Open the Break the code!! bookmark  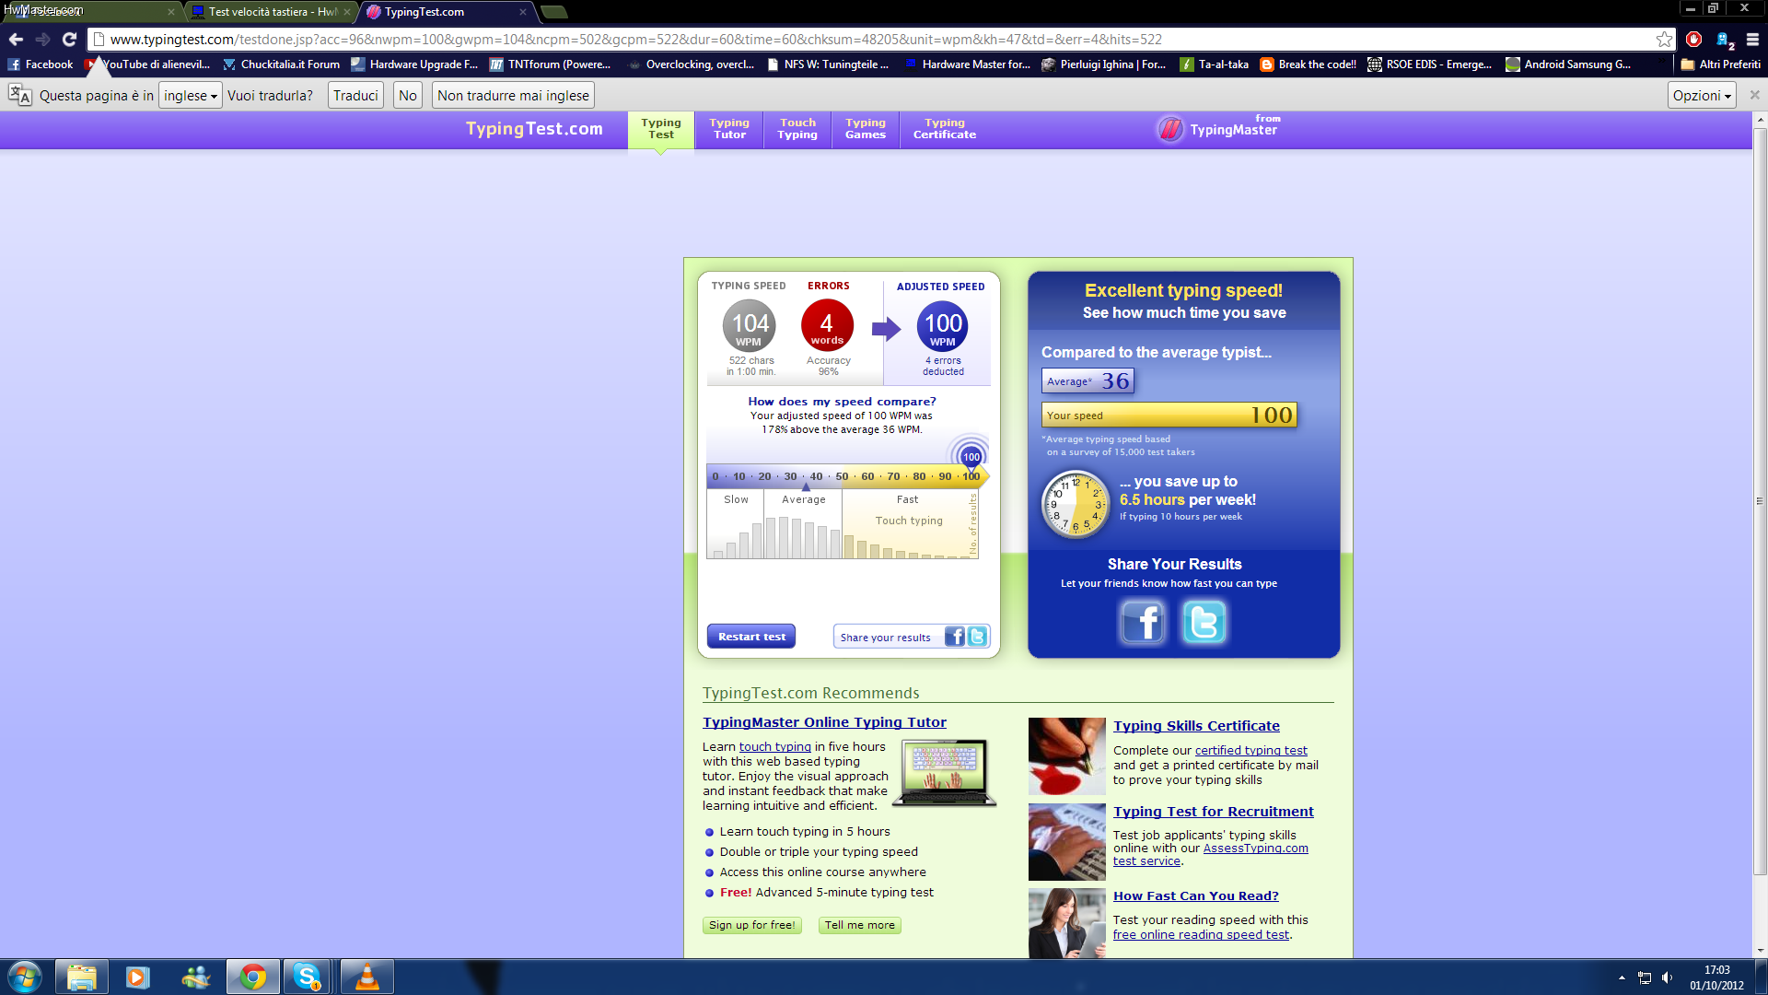(1309, 64)
